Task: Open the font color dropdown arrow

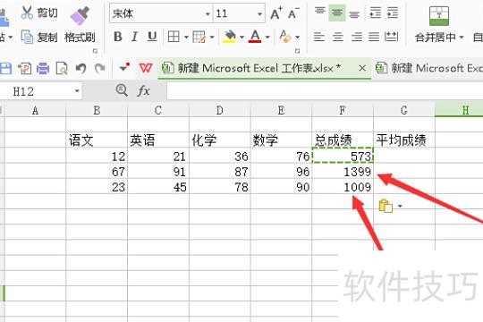Action: (x=267, y=38)
